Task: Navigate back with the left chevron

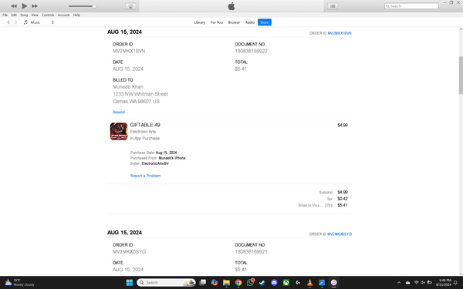Action: click(8, 22)
